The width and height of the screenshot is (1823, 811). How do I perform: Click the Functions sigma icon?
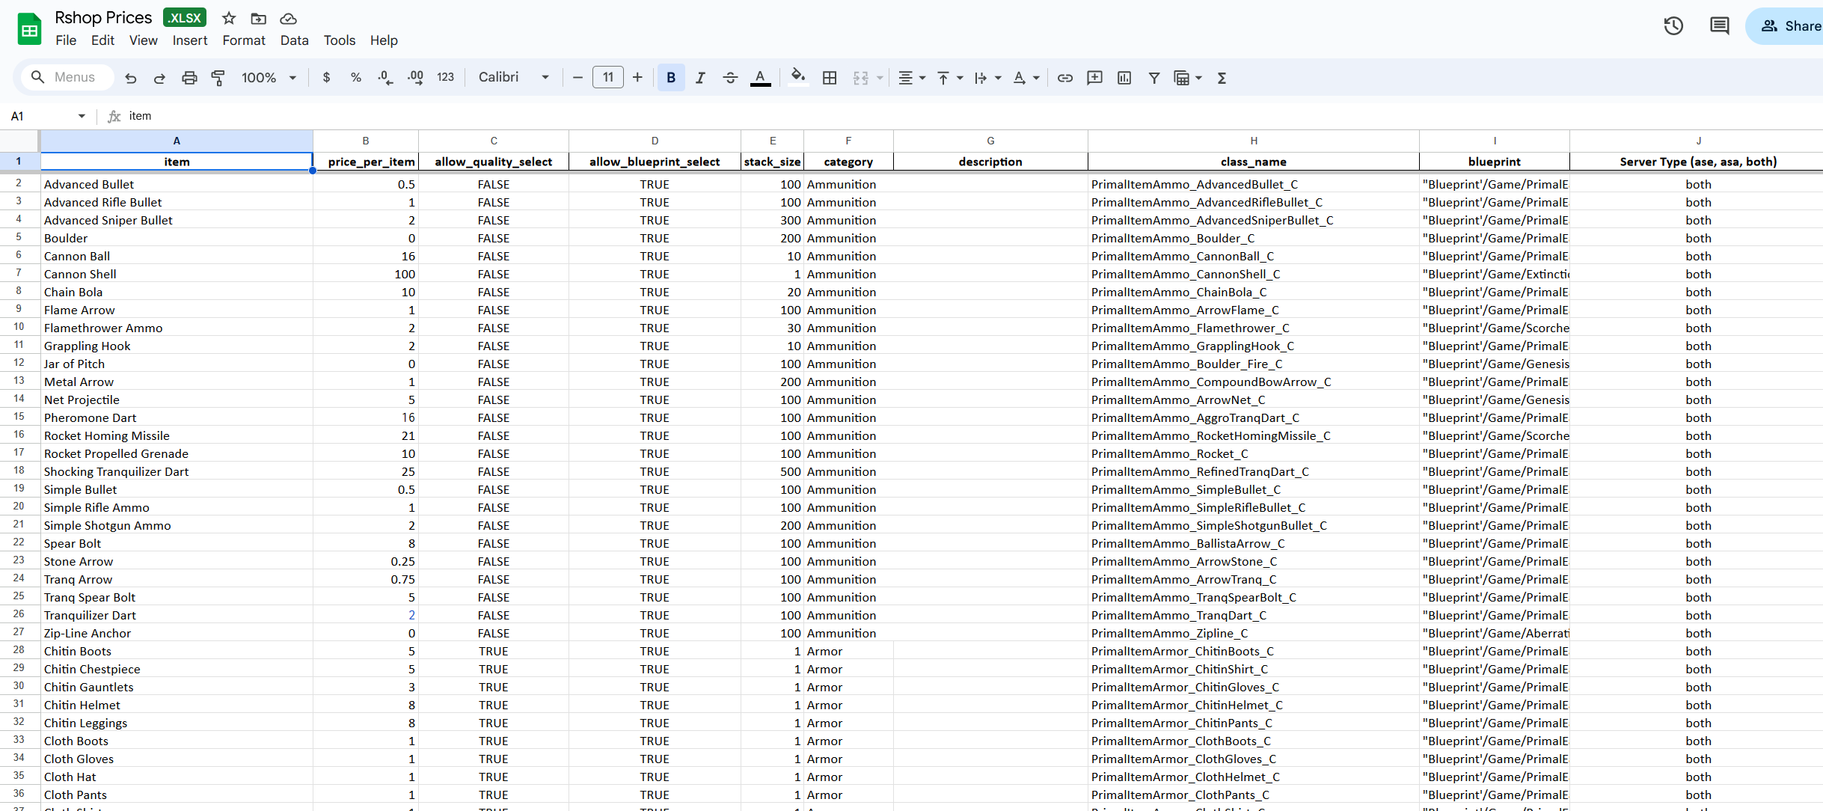[1222, 78]
